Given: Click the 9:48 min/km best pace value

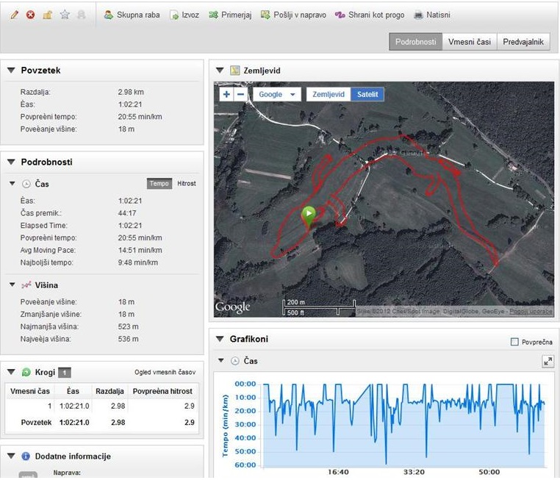Looking at the screenshot, I should pyautogui.click(x=138, y=262).
